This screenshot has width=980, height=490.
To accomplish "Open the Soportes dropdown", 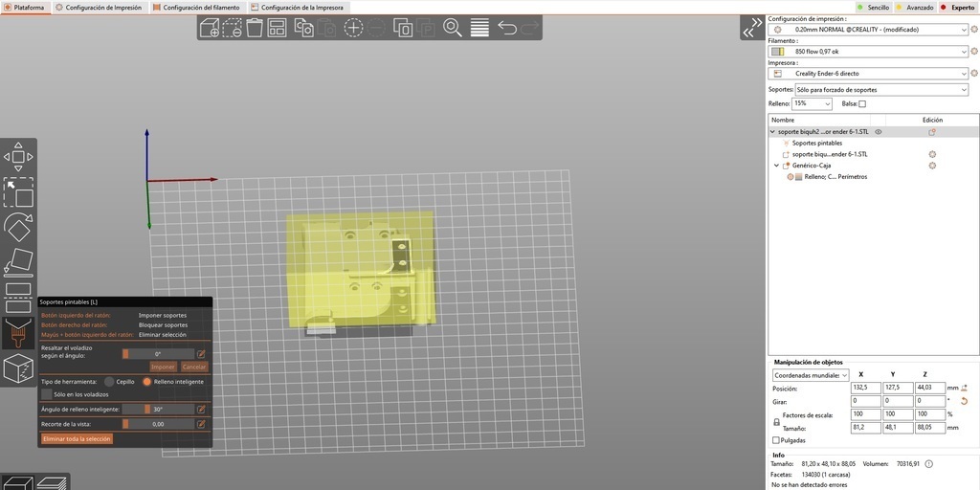I will (x=881, y=90).
